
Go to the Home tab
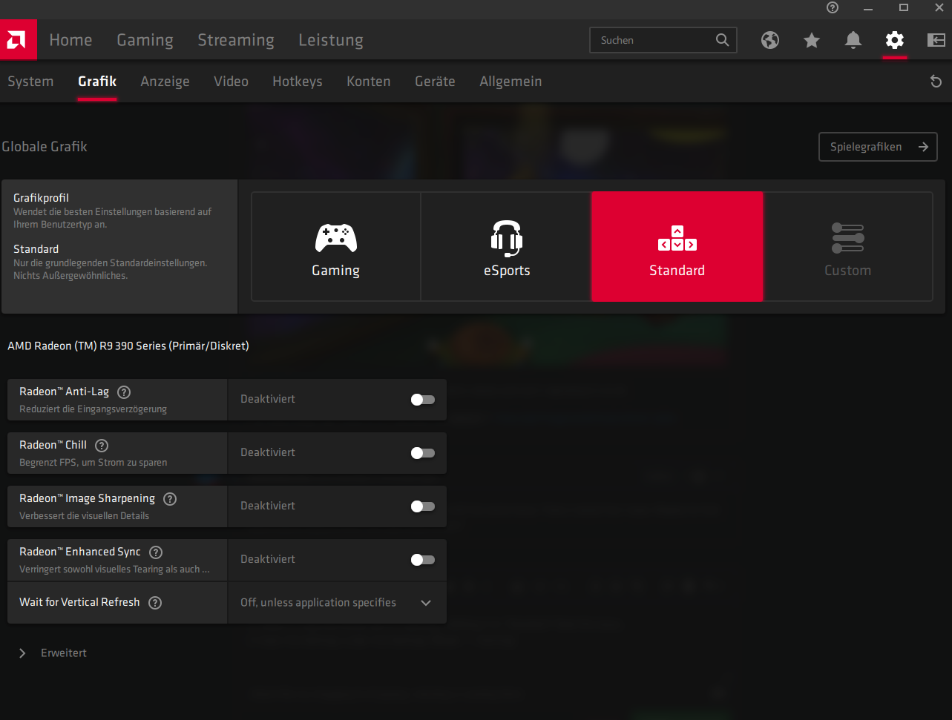(x=70, y=40)
